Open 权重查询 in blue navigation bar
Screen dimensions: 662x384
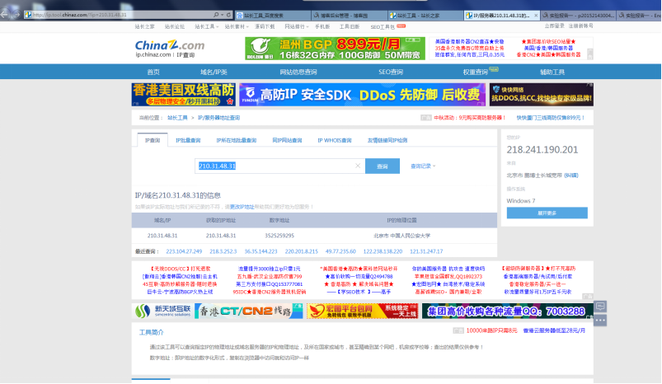tap(475, 73)
